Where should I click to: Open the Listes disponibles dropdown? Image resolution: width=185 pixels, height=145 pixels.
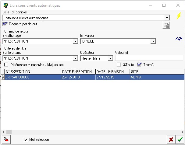[x=167, y=18]
